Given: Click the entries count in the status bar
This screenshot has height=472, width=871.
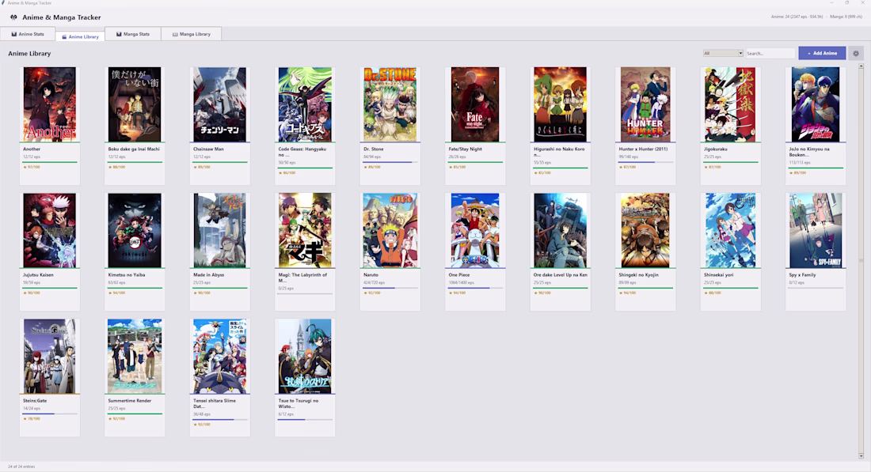Looking at the screenshot, I should point(21,466).
